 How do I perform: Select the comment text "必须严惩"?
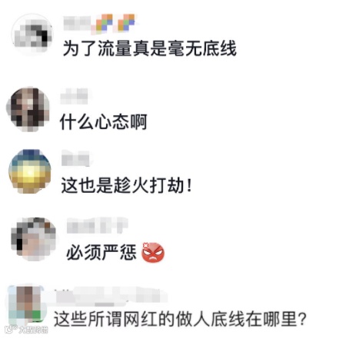101,252
